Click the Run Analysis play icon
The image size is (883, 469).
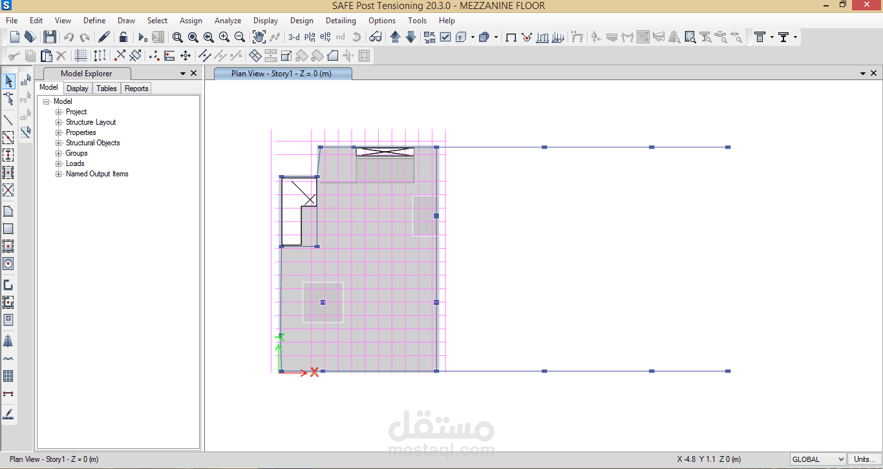coord(143,37)
